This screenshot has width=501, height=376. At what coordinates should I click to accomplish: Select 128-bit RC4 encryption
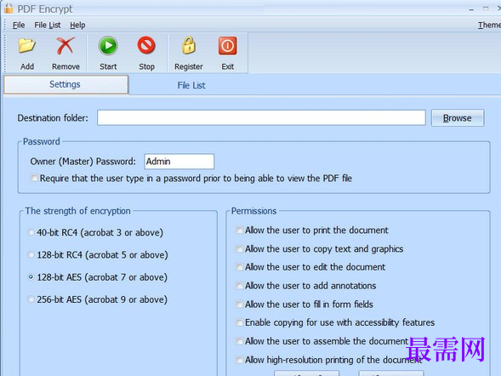pos(31,255)
